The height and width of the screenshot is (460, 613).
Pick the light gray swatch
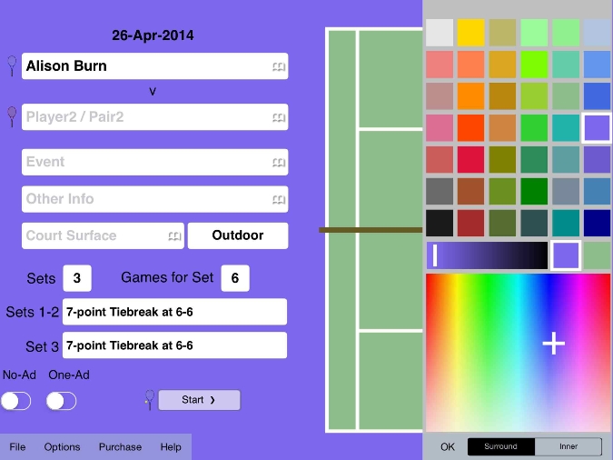click(x=440, y=33)
